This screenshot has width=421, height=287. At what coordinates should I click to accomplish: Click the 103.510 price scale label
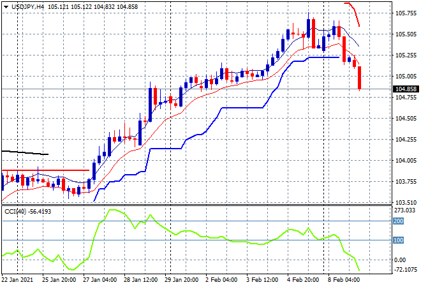[406, 202]
